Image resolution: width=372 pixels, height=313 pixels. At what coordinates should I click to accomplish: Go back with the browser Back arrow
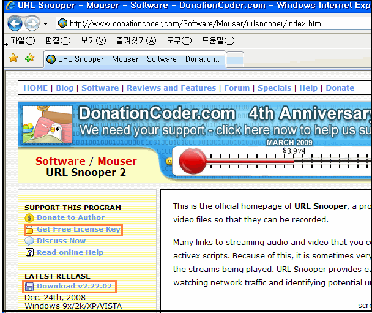point(15,23)
